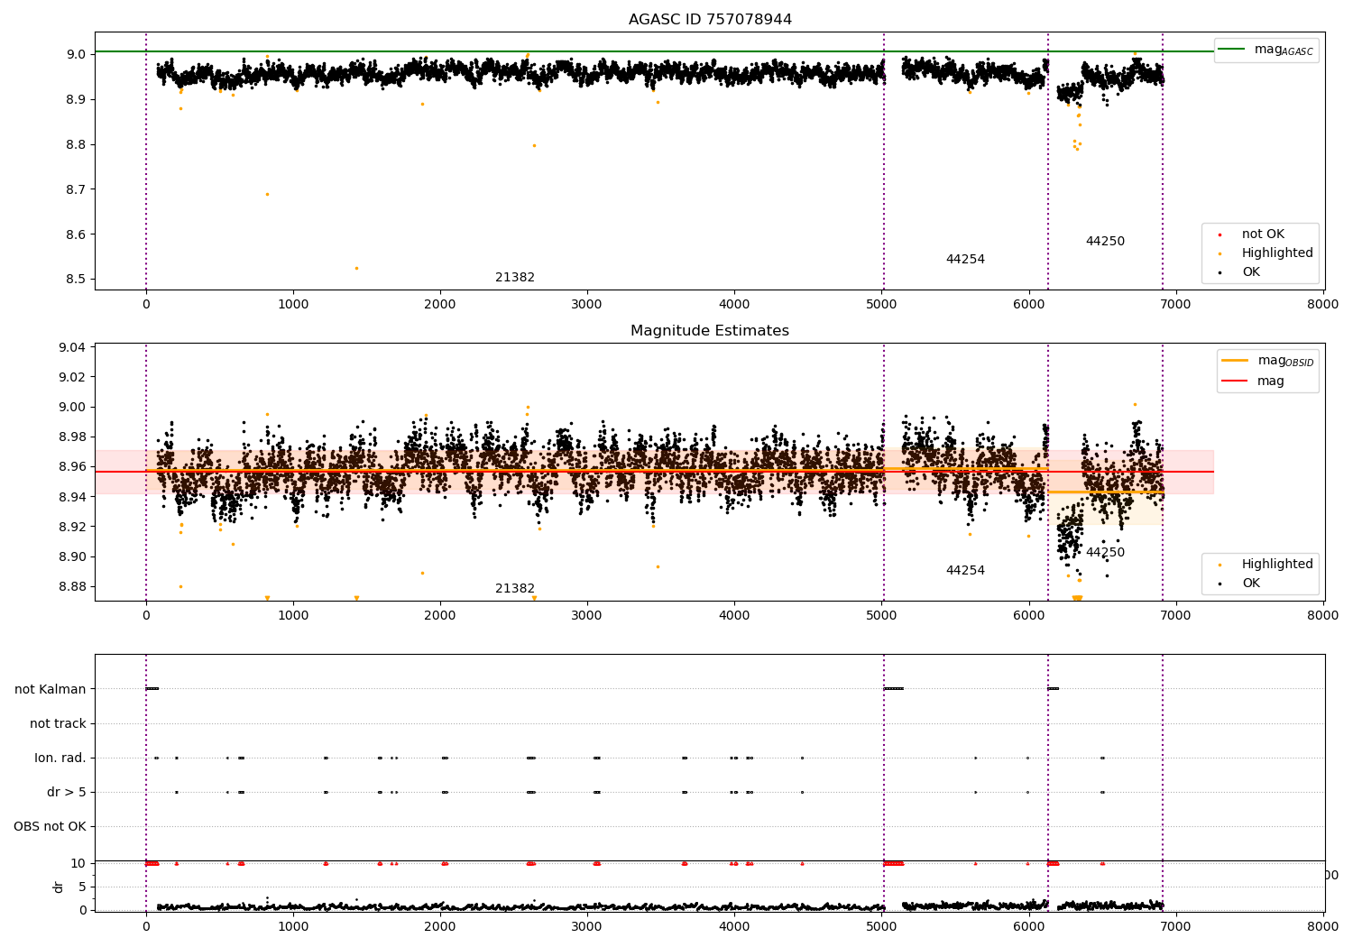This screenshot has height=947, width=1353.
Task: Click the 9.02 y-axis tick label
Action: (x=72, y=377)
